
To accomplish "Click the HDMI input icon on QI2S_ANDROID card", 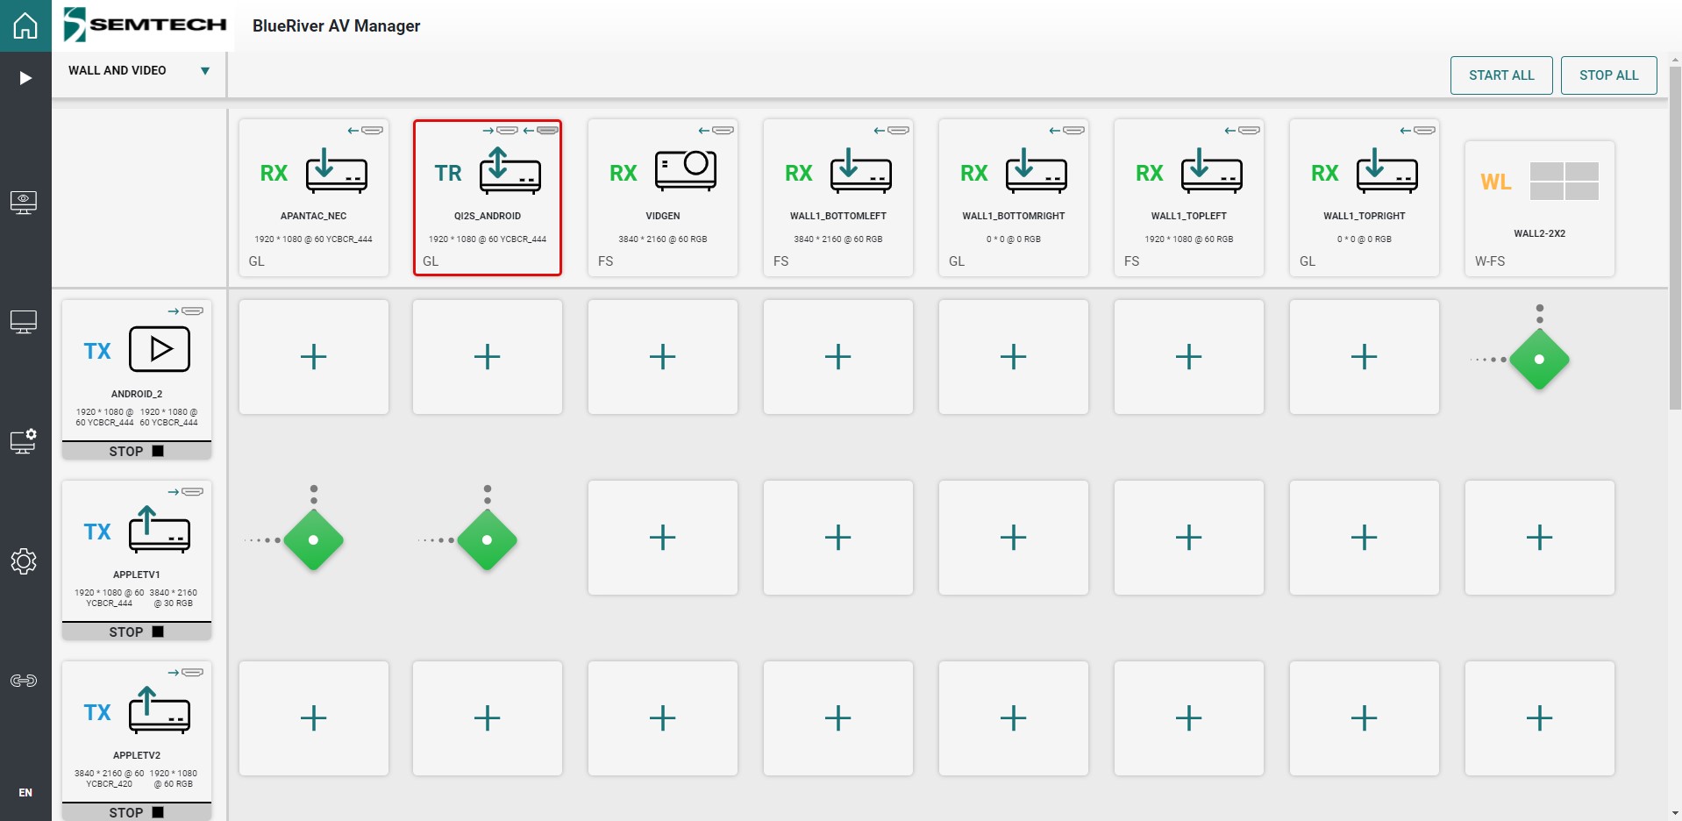I will point(507,130).
